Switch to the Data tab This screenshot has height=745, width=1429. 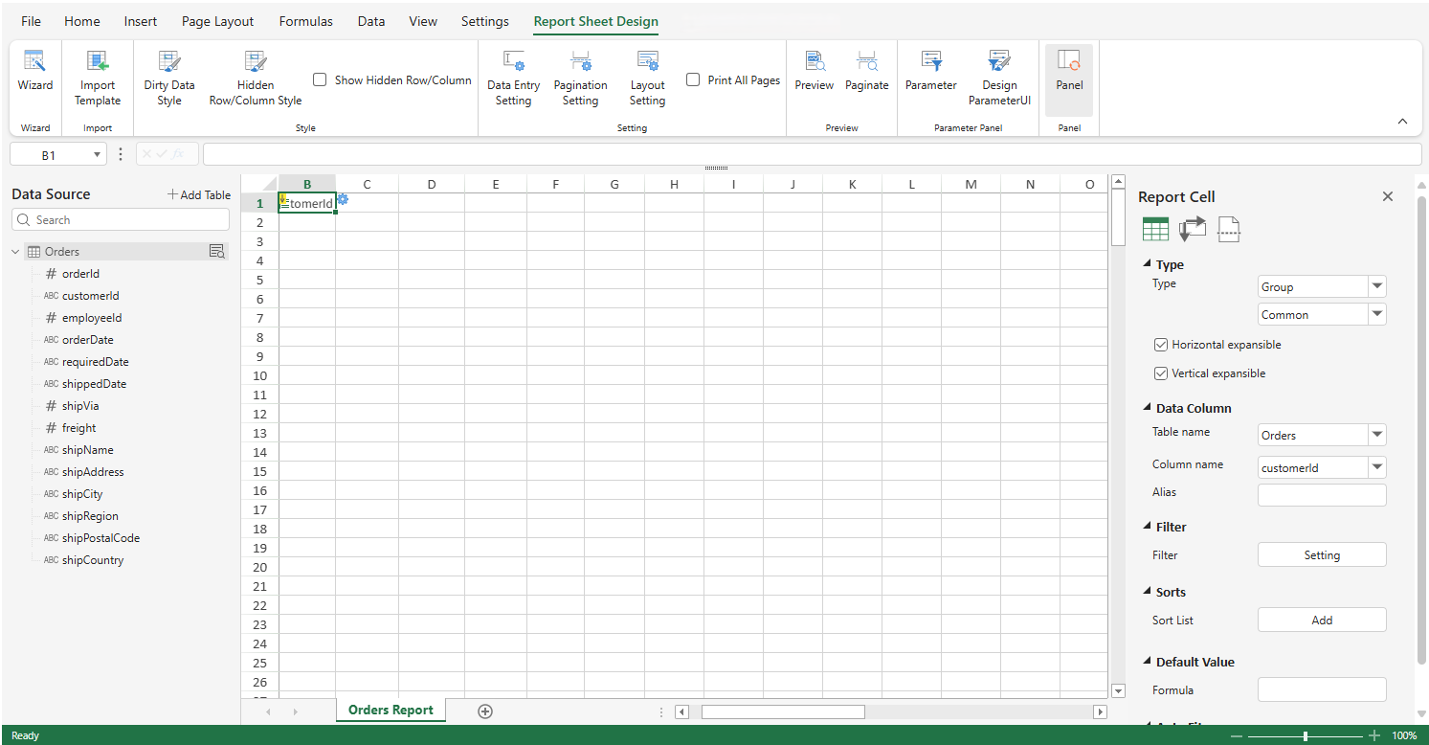371,21
